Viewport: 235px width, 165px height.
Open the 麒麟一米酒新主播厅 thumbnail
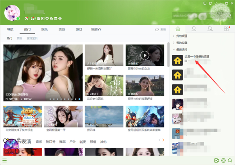[104, 55]
